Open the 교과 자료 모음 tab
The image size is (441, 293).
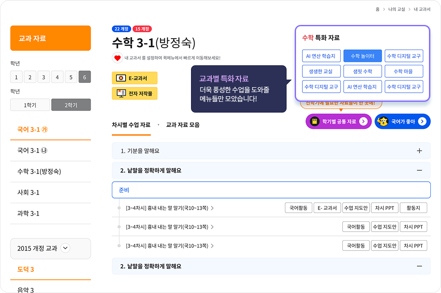[183, 125]
